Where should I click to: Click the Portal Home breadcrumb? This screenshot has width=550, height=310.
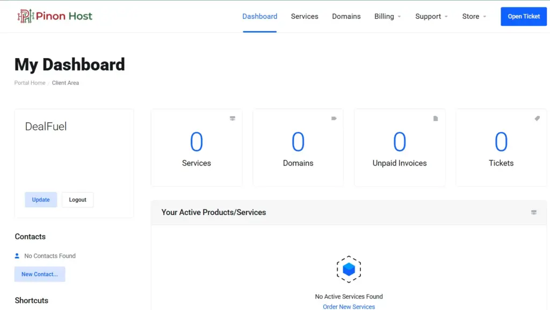pyautogui.click(x=30, y=83)
